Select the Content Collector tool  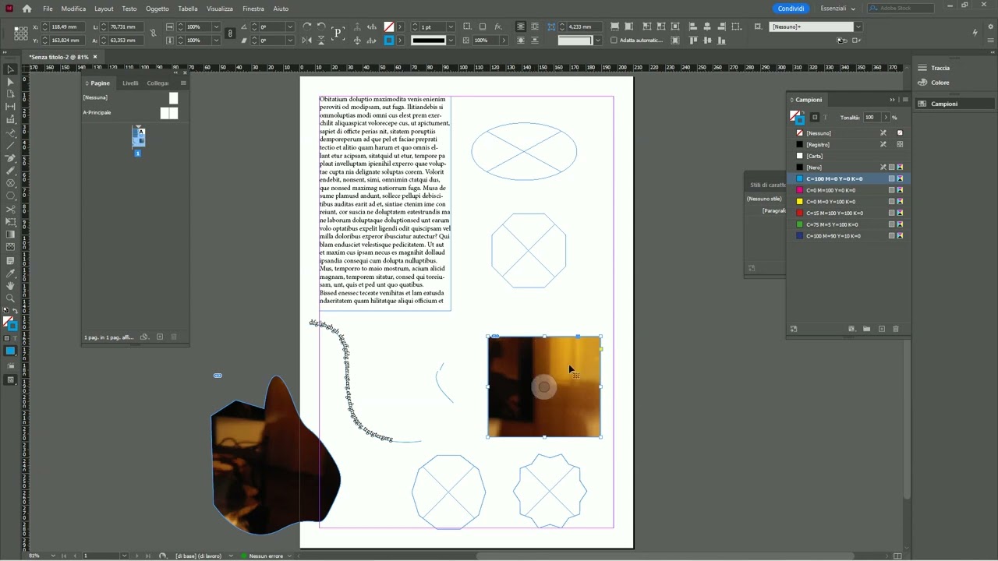click(x=10, y=120)
